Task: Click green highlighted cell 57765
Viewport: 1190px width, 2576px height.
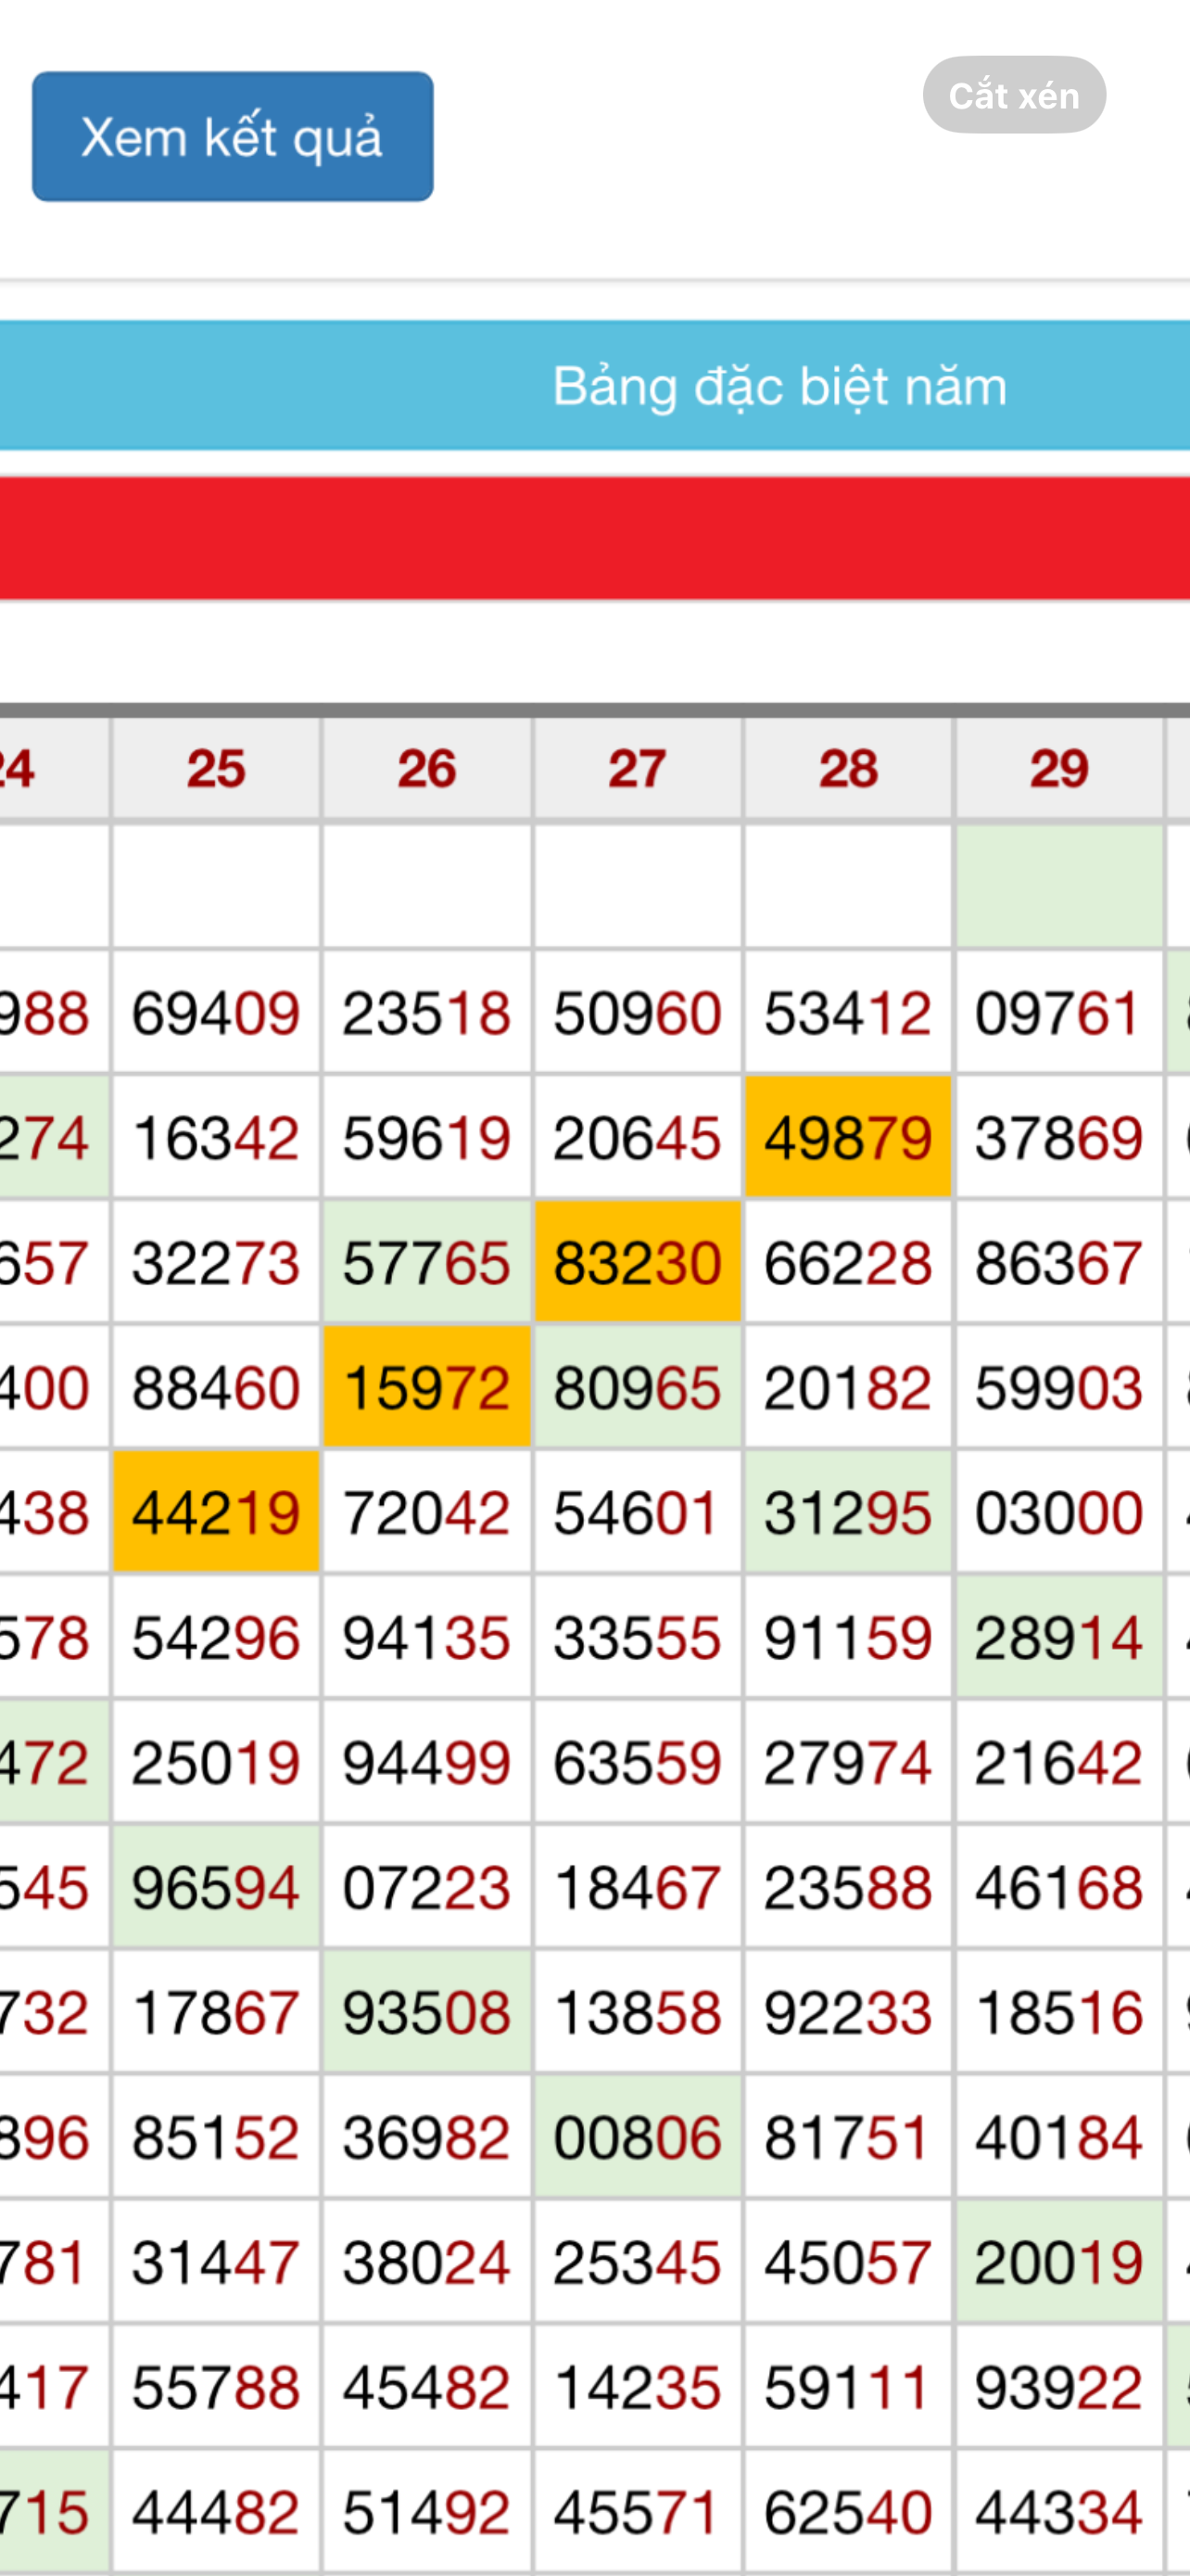Action: 426,1262
